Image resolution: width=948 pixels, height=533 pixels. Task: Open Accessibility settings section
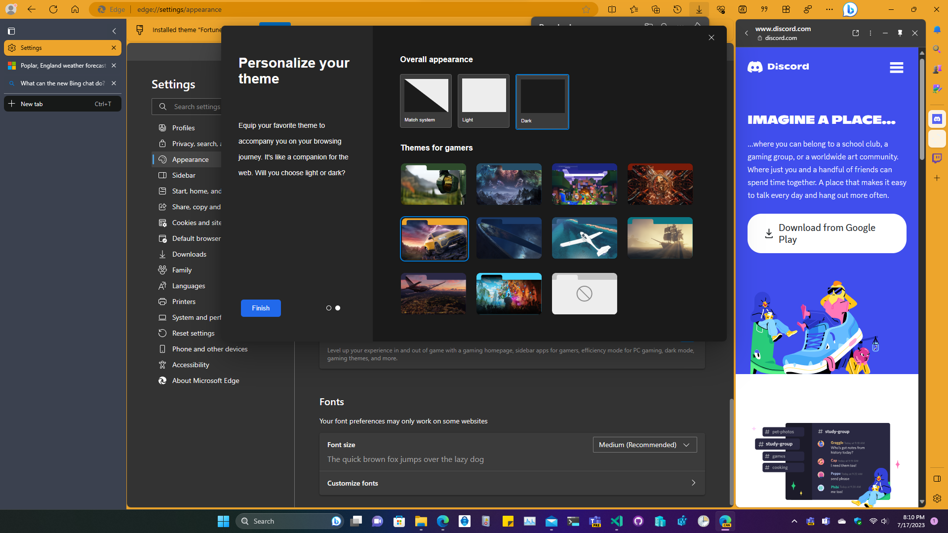(191, 365)
